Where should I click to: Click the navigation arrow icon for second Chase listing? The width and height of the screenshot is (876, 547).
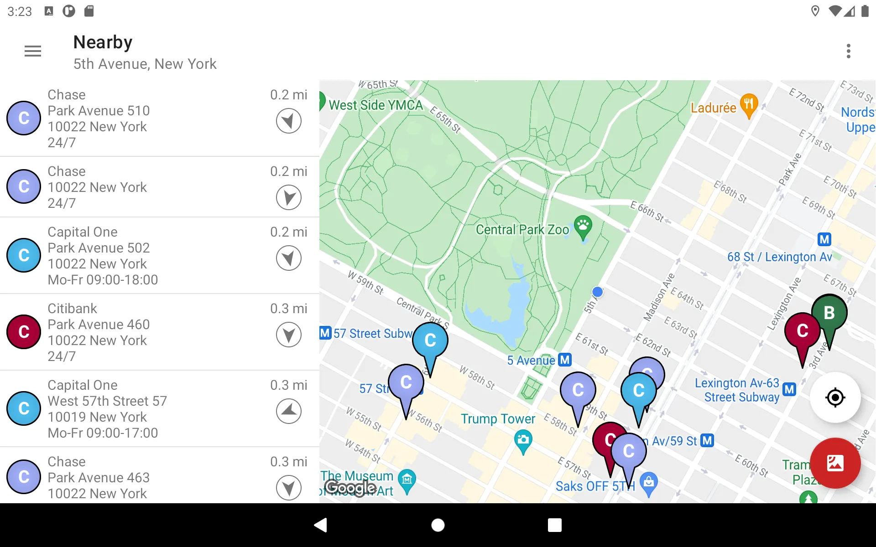pos(288,197)
